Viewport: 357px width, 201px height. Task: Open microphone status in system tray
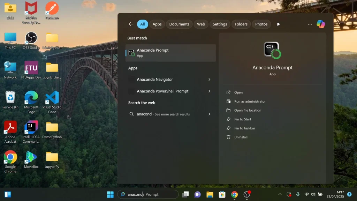coord(298,194)
